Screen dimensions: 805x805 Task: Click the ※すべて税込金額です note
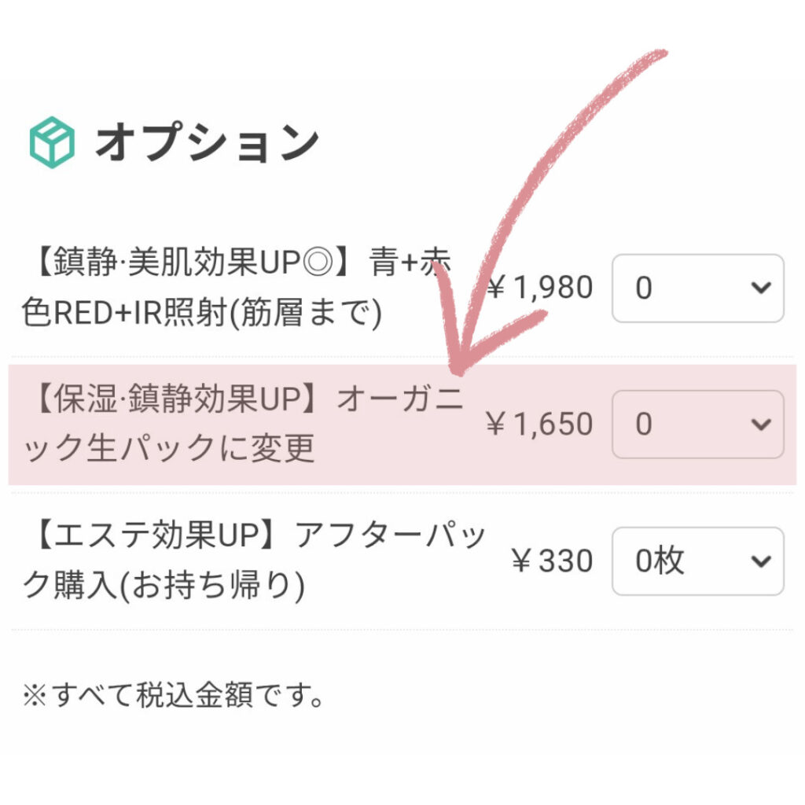point(174,696)
